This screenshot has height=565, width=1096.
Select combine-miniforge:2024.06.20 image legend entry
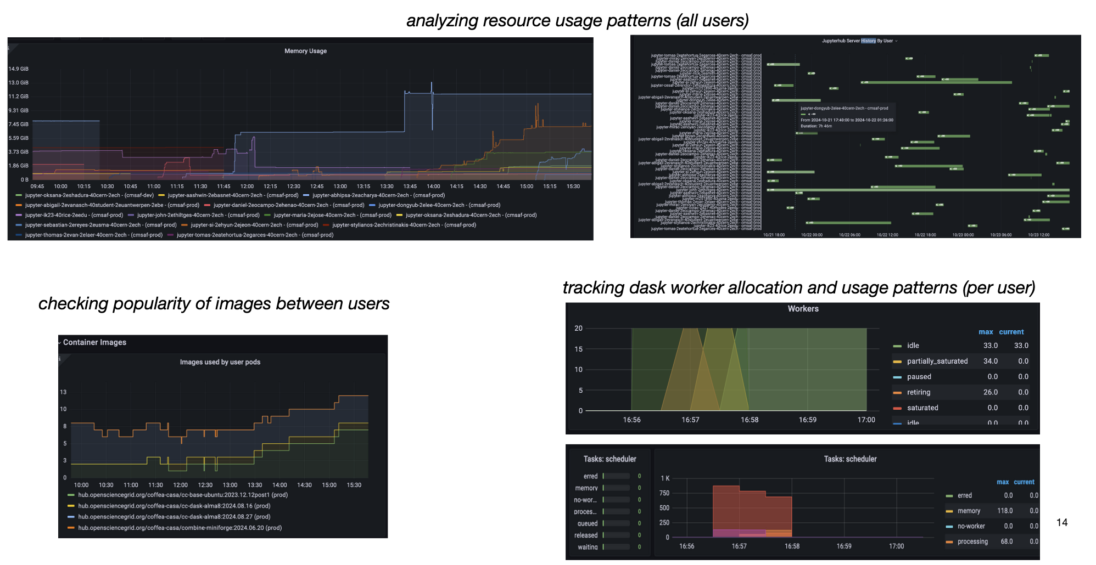[x=180, y=528]
